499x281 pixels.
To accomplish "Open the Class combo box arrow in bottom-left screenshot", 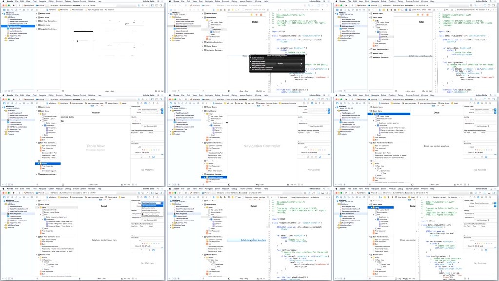I will pyautogui.click(x=162, y=203).
